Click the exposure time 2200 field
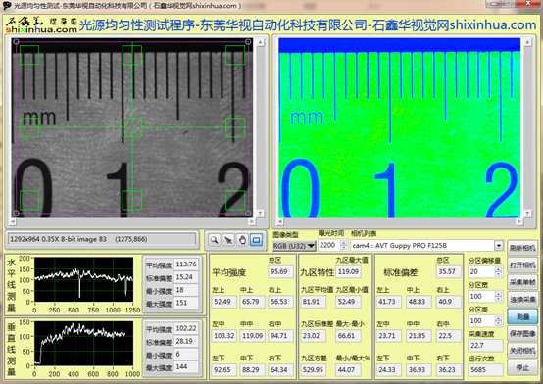The width and height of the screenshot is (543, 384). (329, 245)
